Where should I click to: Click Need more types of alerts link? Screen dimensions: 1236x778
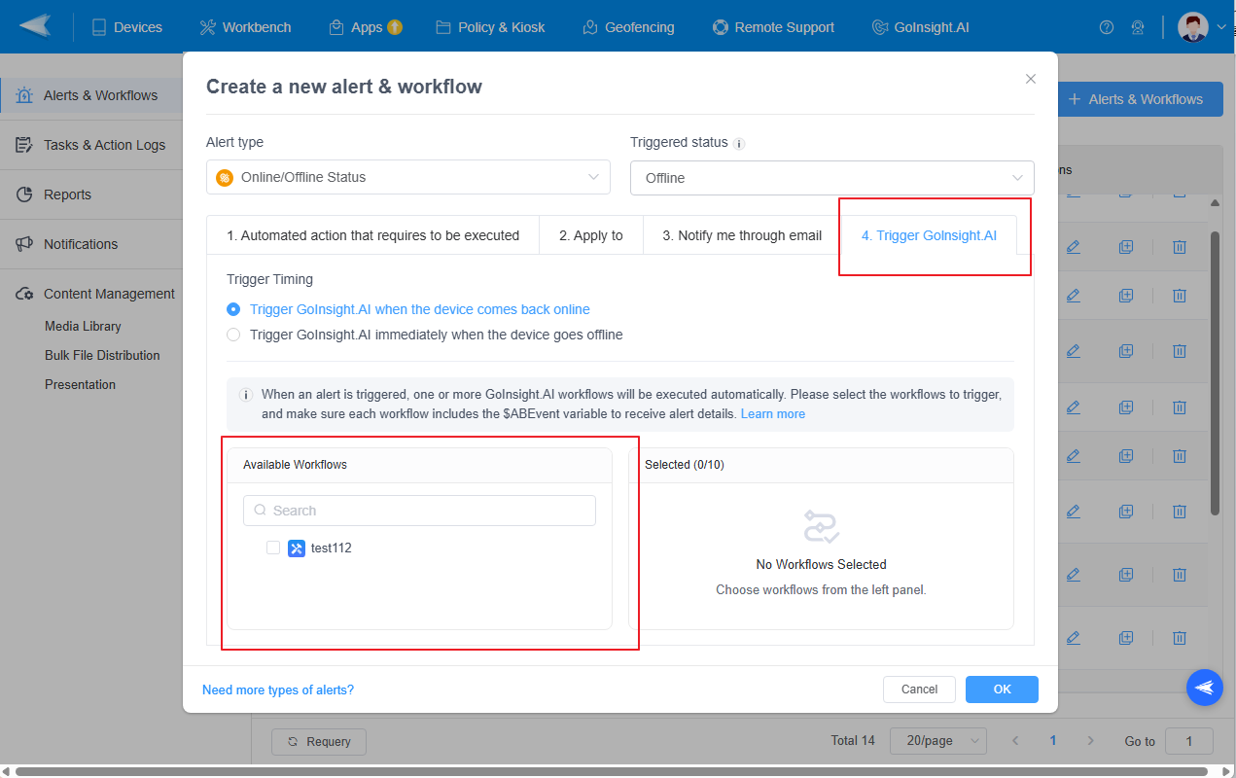tap(278, 690)
